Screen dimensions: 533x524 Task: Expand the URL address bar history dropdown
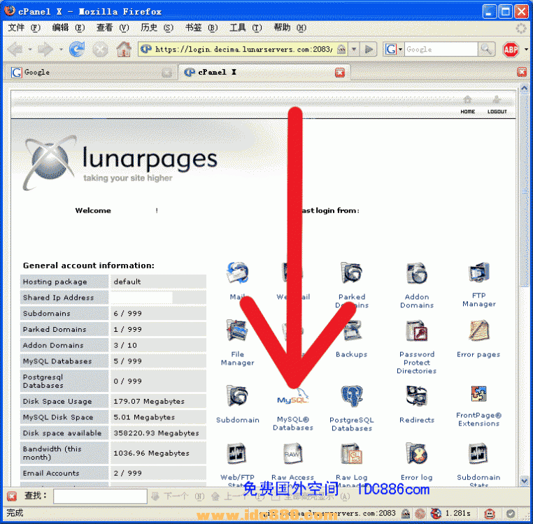(x=354, y=50)
